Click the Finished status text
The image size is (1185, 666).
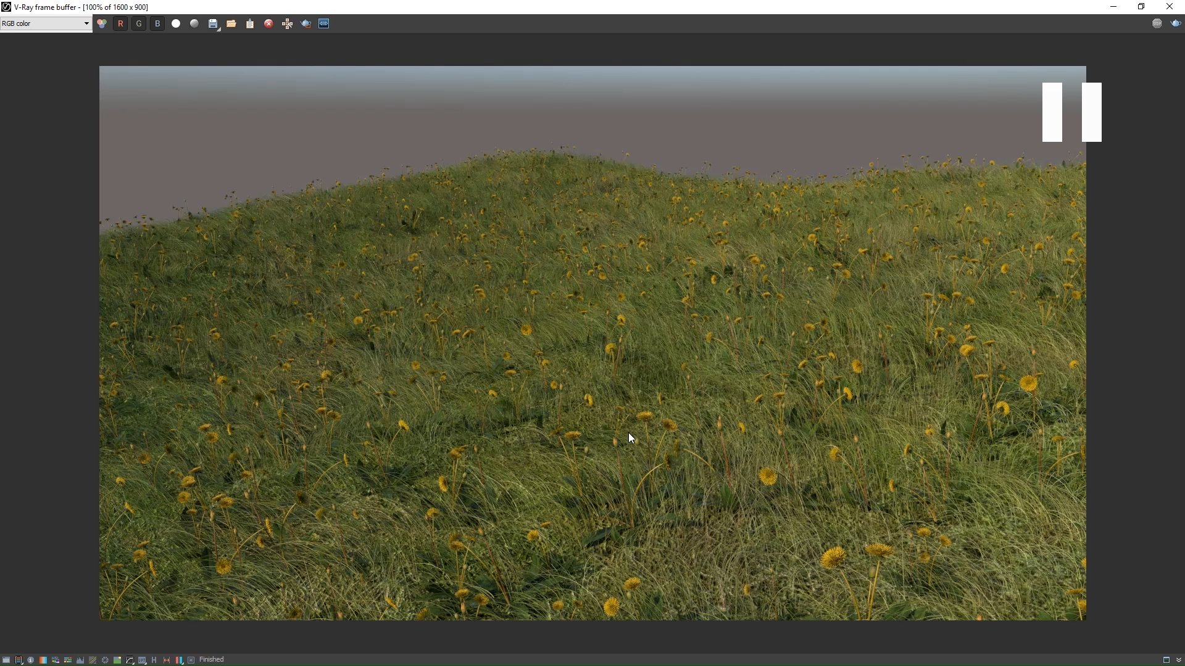tap(212, 660)
